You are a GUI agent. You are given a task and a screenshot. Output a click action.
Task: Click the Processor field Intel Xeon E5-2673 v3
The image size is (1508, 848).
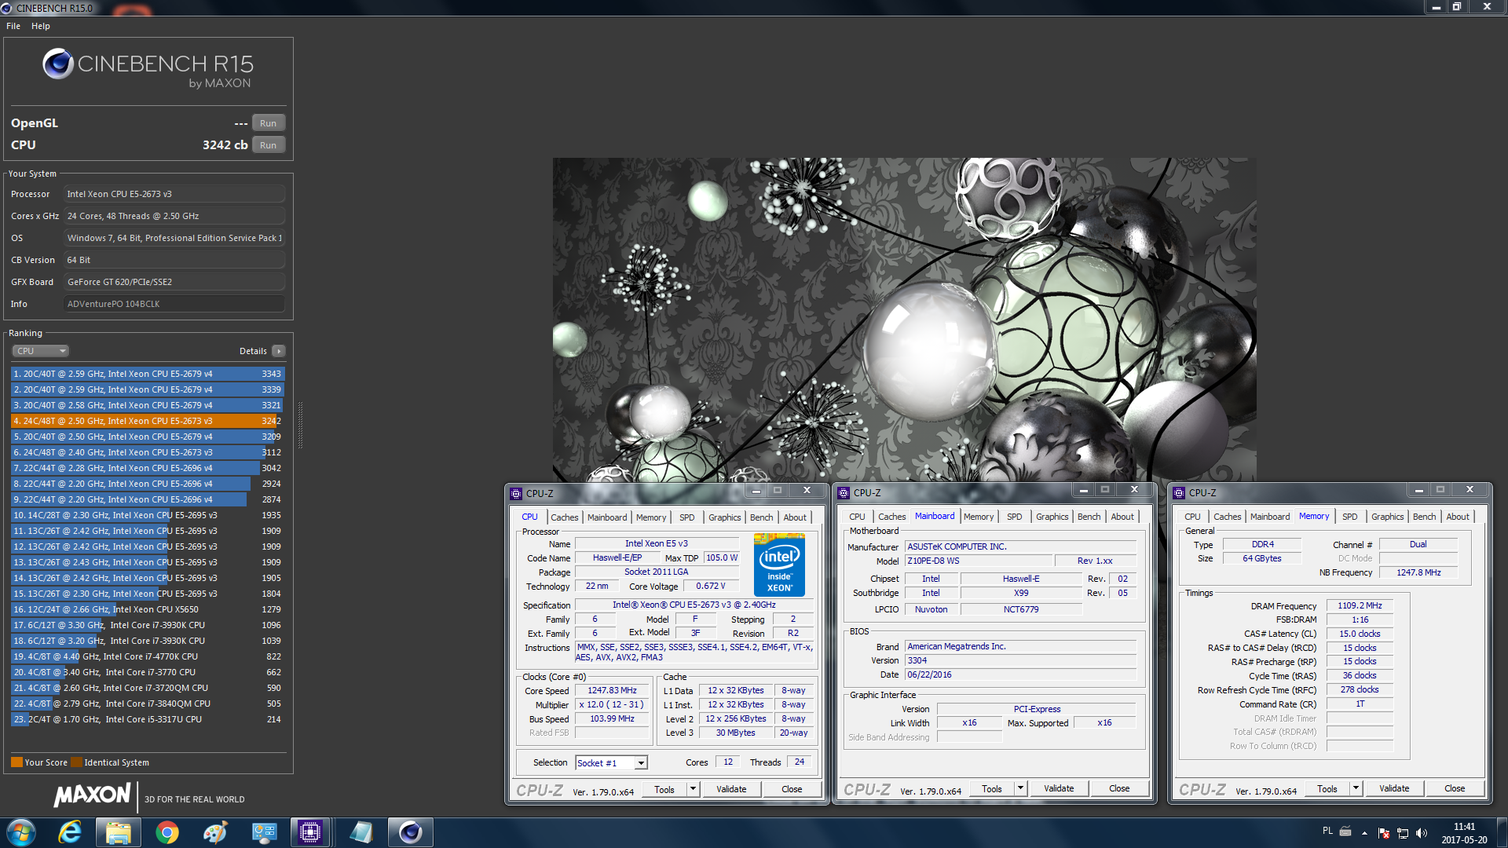pyautogui.click(x=174, y=194)
